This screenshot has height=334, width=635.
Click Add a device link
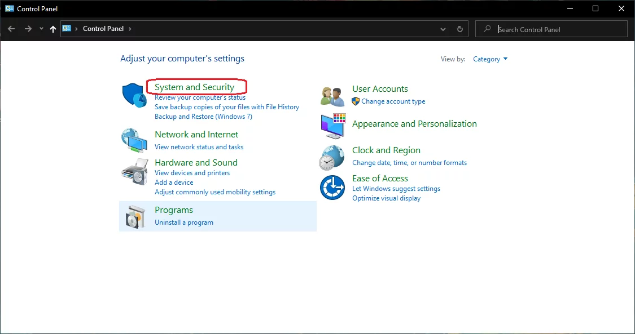[174, 182]
